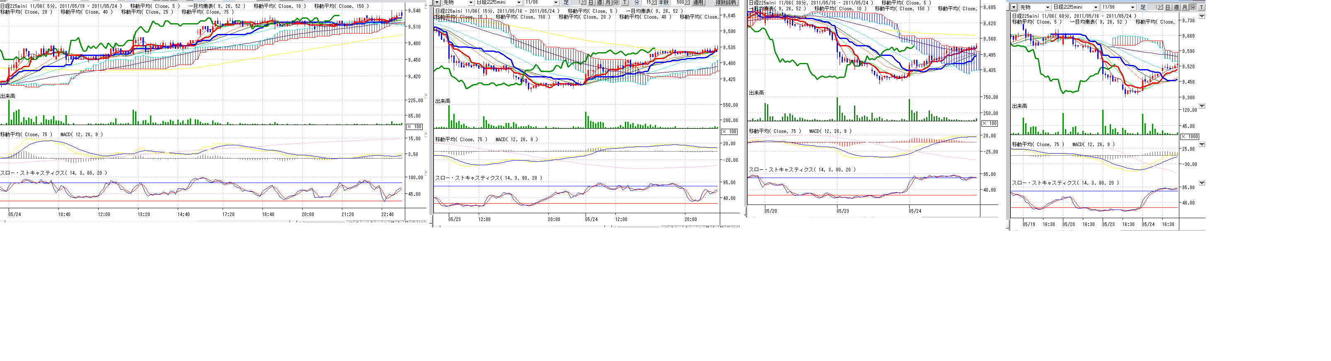Toggle the 分 minute bar button in 15-minute chart
Screen dimensions: 1331x361
tap(616, 3)
